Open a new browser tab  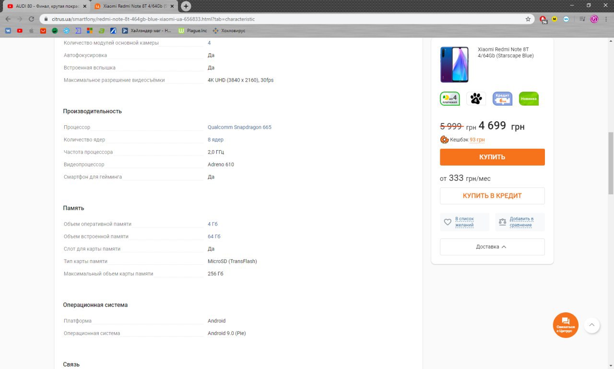tap(186, 6)
